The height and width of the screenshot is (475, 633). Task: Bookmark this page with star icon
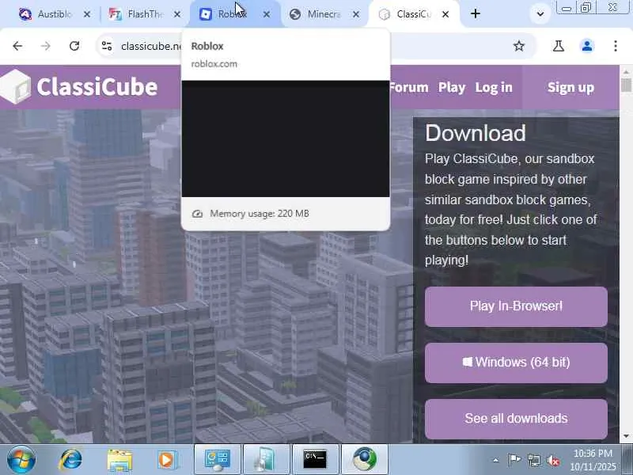tap(519, 46)
